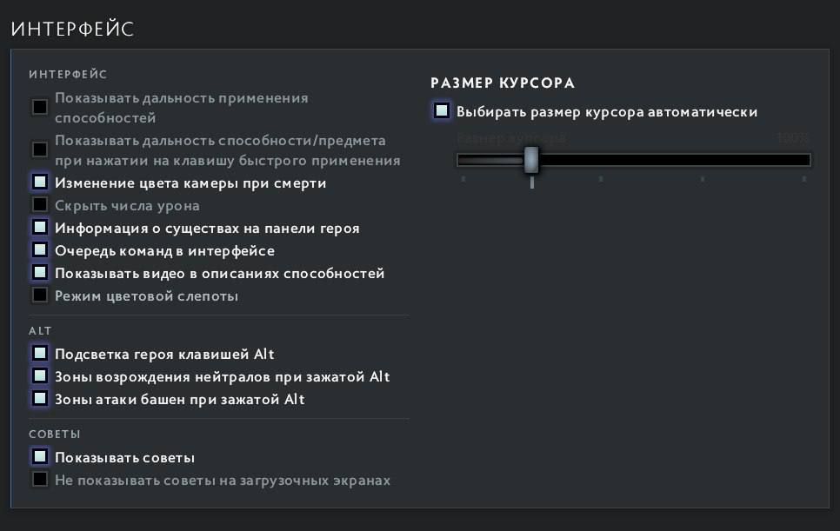
Task: Toggle Зоны возрождения нейтралов при зажатой Alt
Action: [39, 375]
